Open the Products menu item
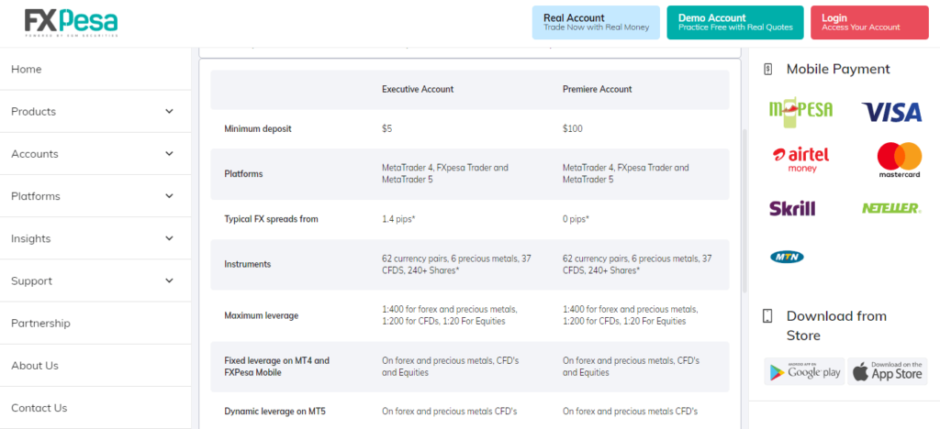940x429 pixels. click(34, 112)
